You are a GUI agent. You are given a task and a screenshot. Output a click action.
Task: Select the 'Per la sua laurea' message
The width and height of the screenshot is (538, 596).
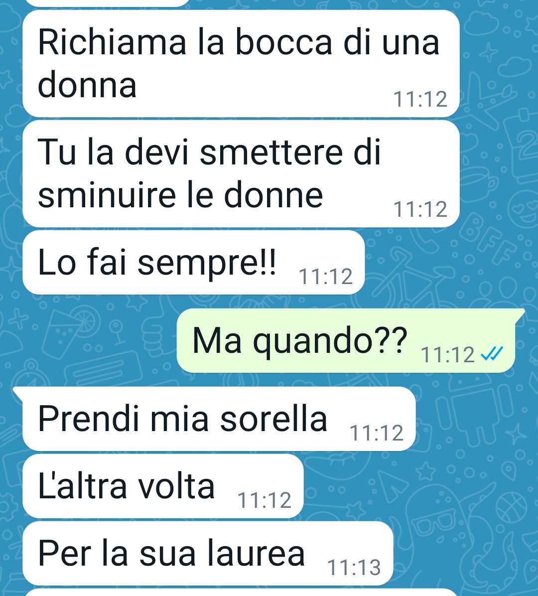pyautogui.click(x=208, y=554)
